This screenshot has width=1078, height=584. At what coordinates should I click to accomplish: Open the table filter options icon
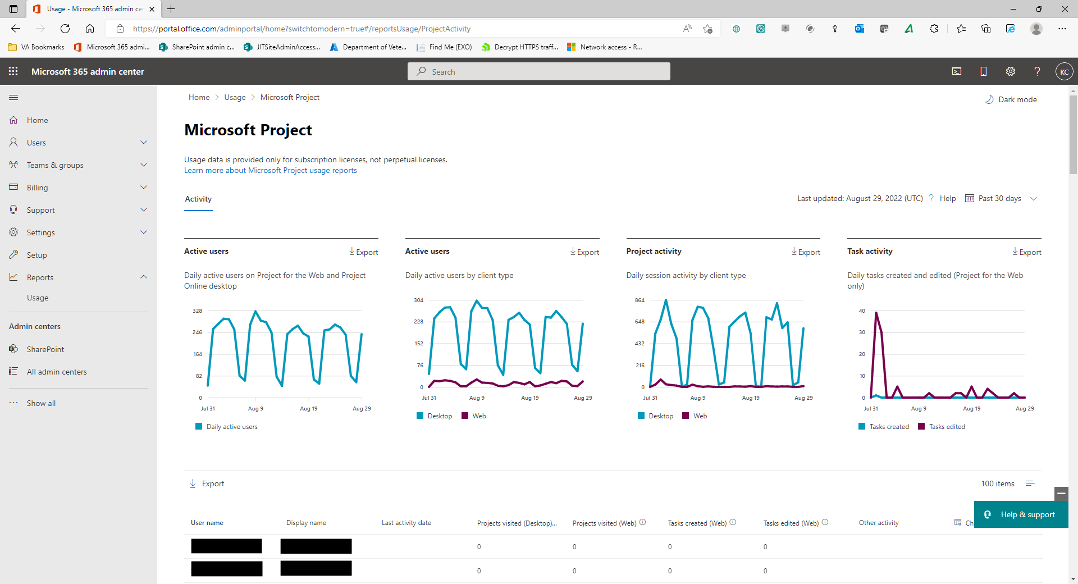1030,483
